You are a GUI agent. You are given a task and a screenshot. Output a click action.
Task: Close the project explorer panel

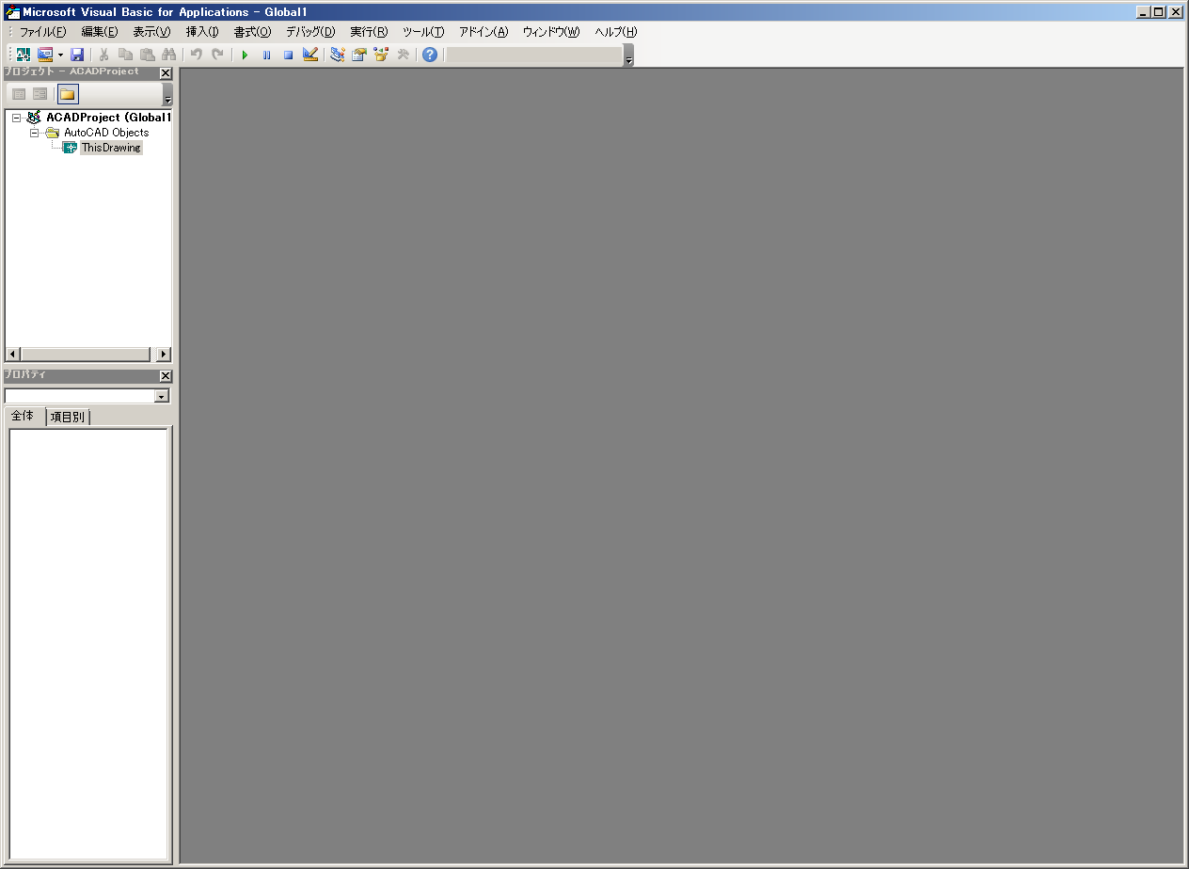[166, 72]
